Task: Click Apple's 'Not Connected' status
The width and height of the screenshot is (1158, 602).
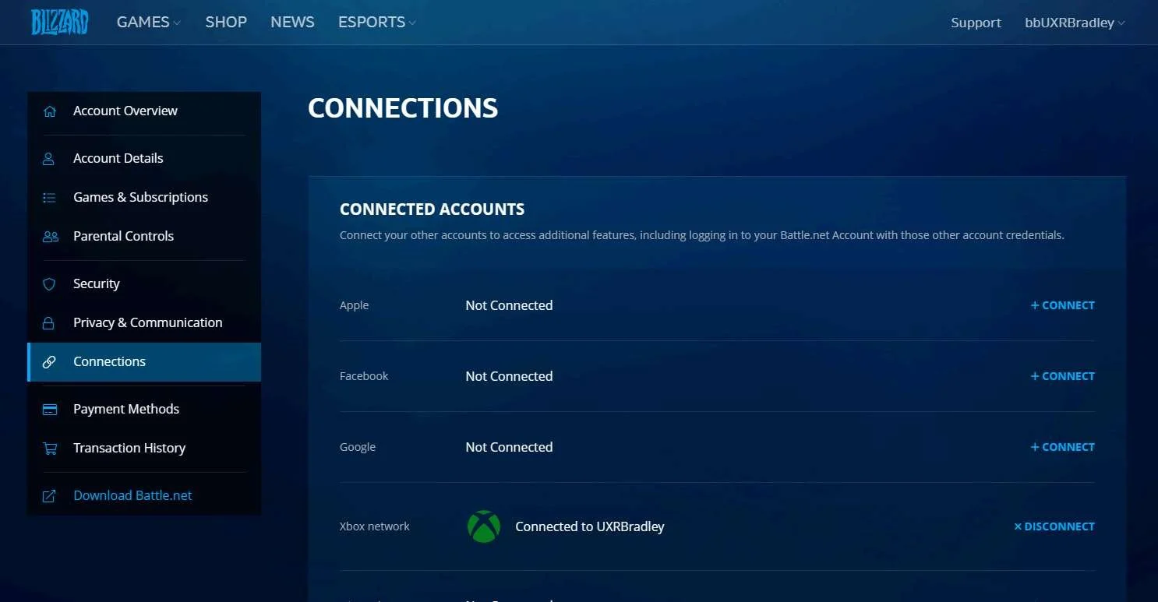Action: coord(509,305)
